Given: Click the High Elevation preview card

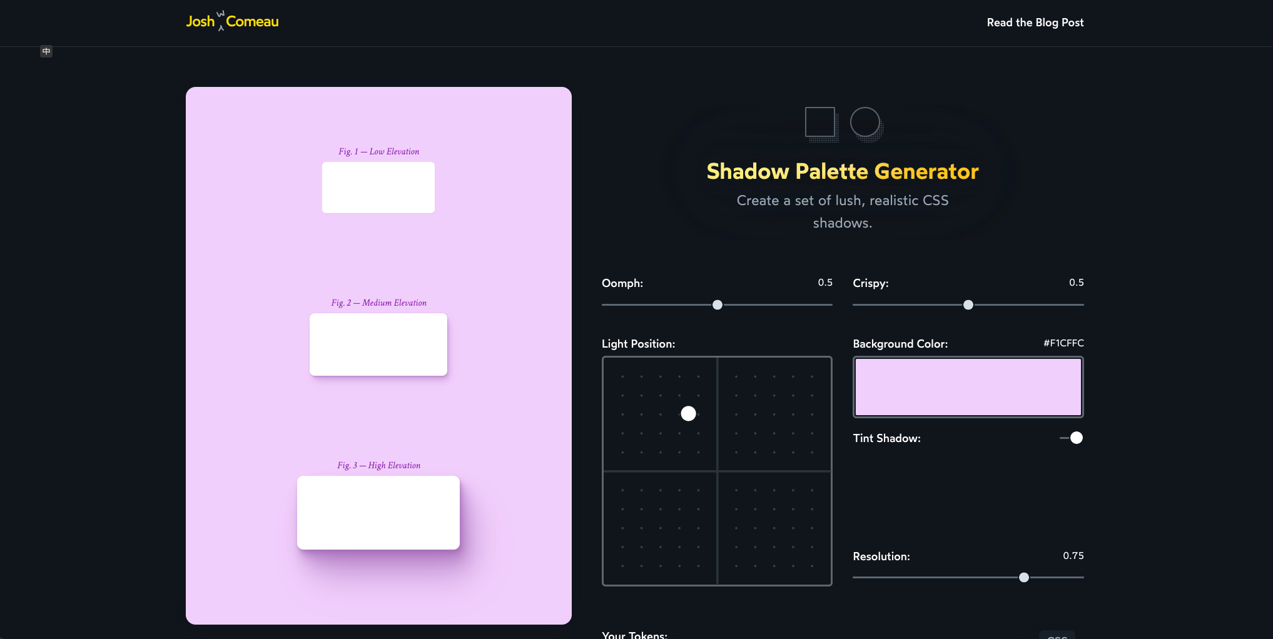Looking at the screenshot, I should coord(378,513).
